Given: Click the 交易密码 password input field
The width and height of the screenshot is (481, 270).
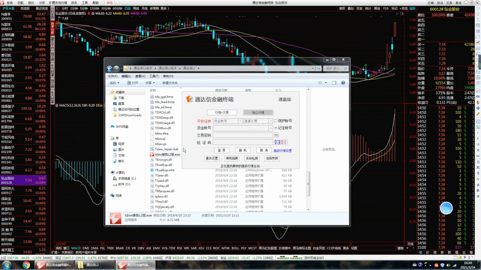Looking at the screenshot, I should click(x=243, y=135).
